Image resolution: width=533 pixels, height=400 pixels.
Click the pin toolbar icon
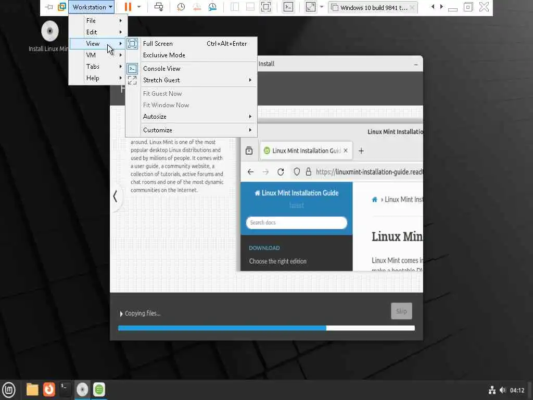pyautogui.click(x=49, y=7)
